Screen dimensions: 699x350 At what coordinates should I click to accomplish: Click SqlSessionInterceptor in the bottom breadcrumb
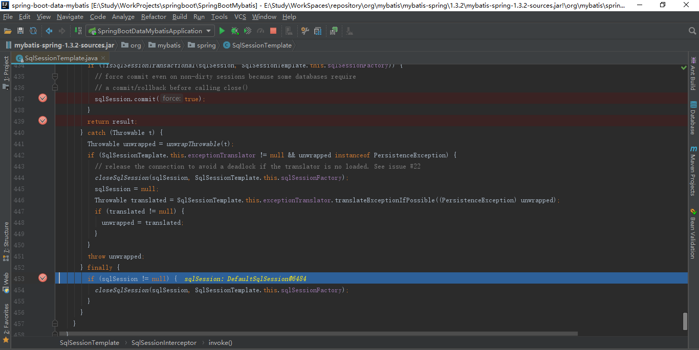click(x=164, y=343)
